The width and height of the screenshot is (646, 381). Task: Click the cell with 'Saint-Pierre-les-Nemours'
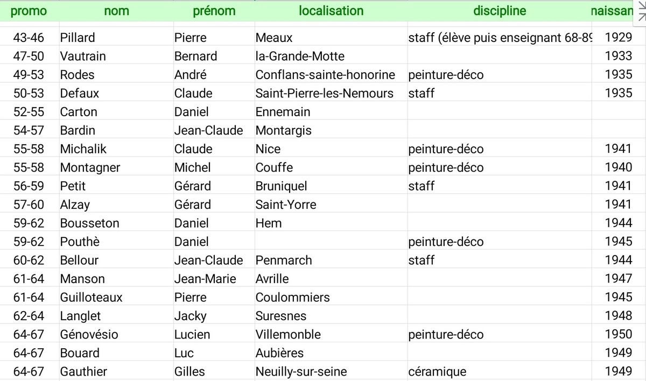[x=331, y=93]
